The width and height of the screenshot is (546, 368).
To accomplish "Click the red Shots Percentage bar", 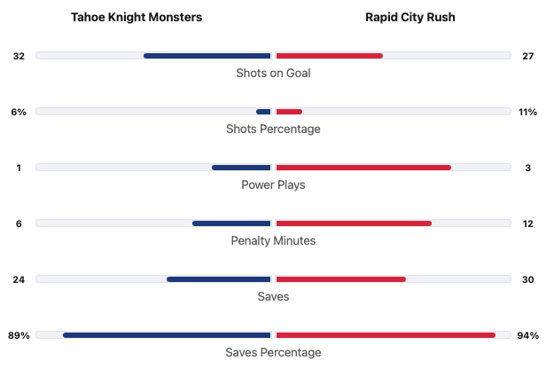I will click(290, 112).
